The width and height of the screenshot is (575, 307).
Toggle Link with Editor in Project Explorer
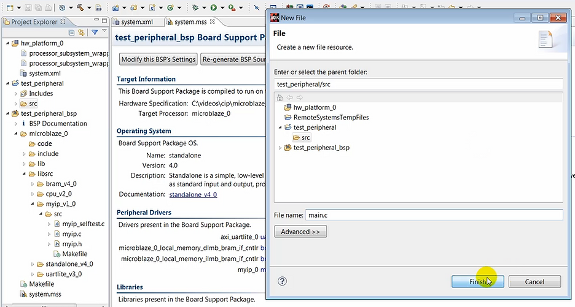(81, 32)
